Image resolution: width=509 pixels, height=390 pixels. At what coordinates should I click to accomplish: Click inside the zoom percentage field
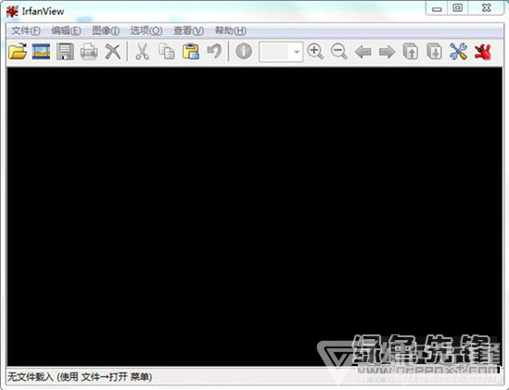(x=274, y=52)
